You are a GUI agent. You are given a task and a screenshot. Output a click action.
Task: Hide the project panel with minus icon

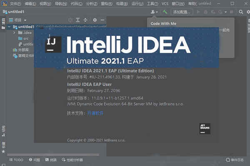[x=102, y=20]
